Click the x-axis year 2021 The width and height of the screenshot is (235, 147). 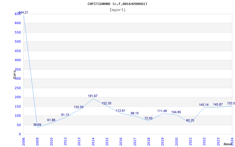pos(190,141)
